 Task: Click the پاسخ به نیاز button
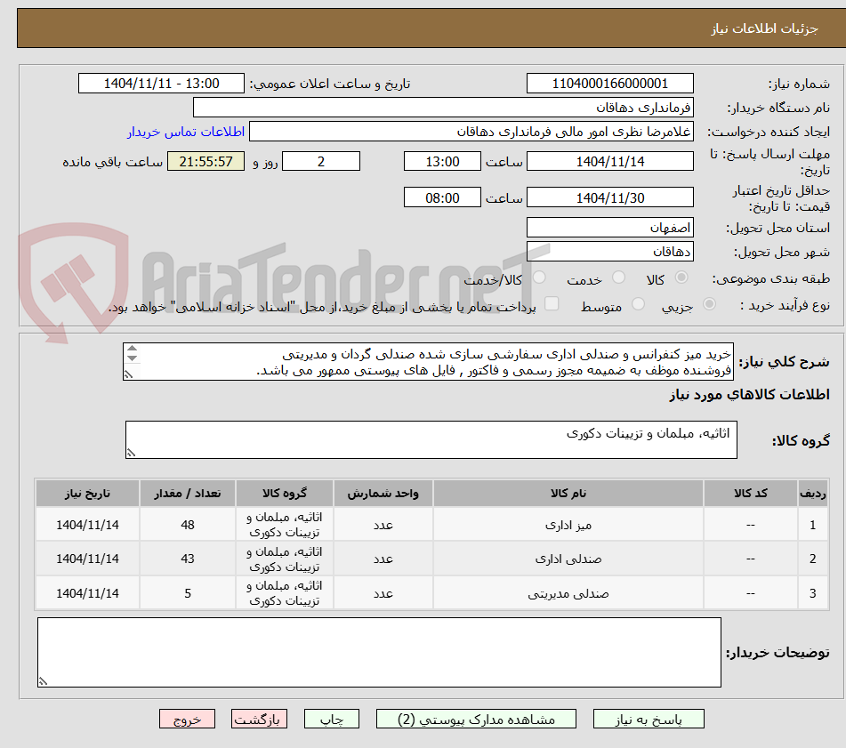click(x=649, y=719)
